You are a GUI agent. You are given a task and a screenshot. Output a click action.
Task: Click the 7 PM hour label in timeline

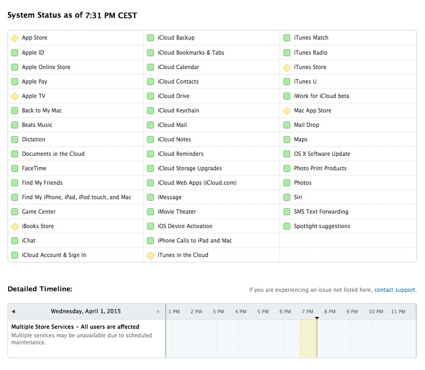307,312
